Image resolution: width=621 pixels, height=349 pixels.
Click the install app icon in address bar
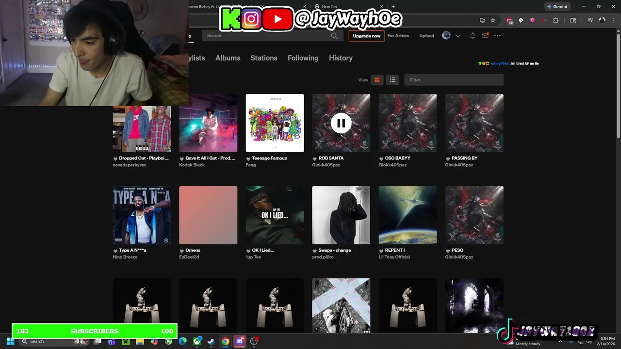point(482,20)
